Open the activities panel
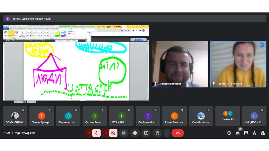This screenshot has width=269, height=151. [x=254, y=133]
